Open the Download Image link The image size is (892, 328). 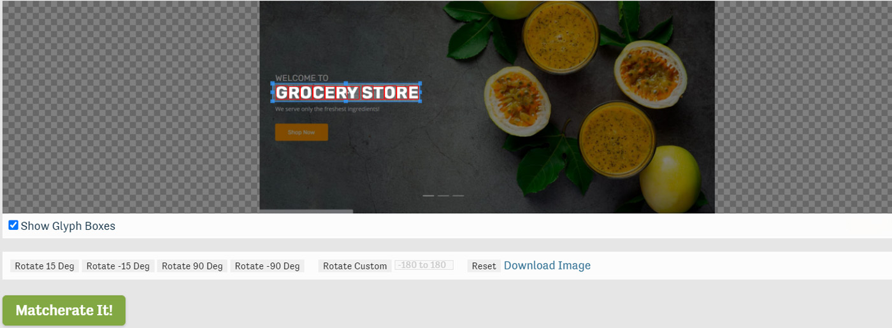click(x=547, y=266)
